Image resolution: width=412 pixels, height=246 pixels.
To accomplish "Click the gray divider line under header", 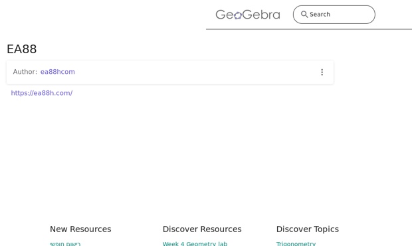I will (309, 29).
